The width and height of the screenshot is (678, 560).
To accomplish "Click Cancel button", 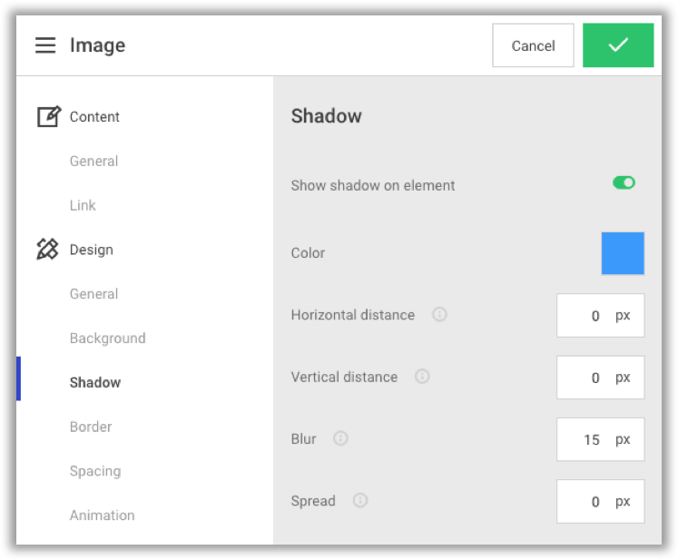I will pos(533,45).
